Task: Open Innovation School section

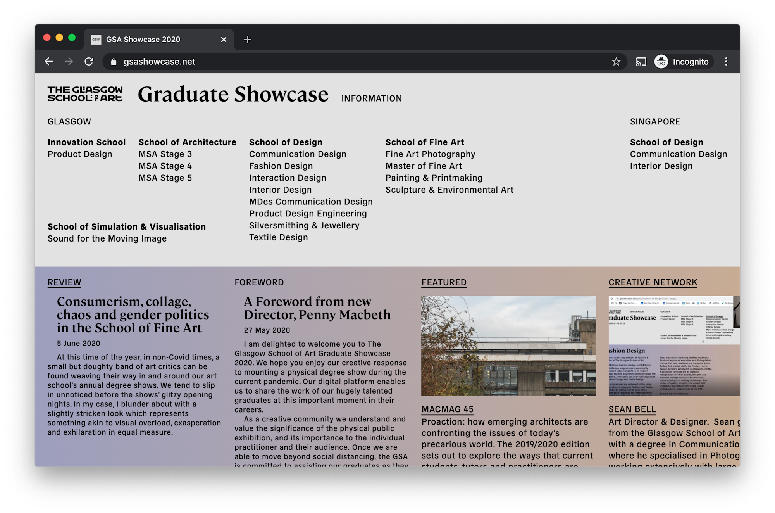Action: click(87, 142)
